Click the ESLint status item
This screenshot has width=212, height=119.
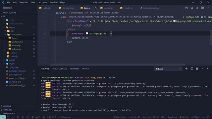(x=195, y=117)
